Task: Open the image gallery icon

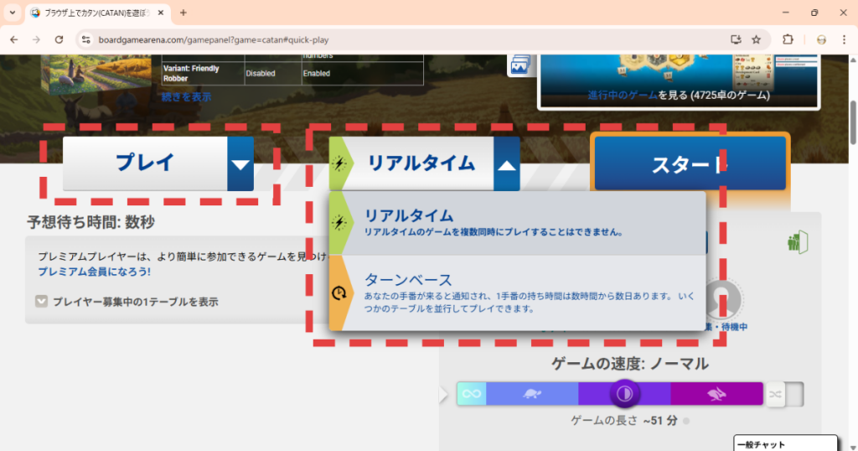Action: (x=519, y=65)
